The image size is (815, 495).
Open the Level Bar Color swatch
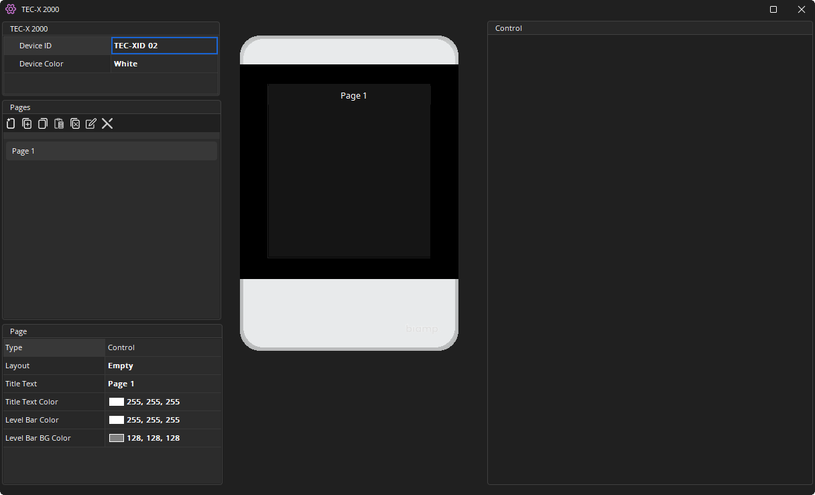pos(117,420)
